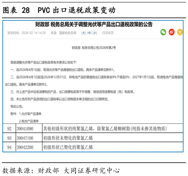Click row number 94 in table
The width and height of the screenshot is (188, 176).
pyautogui.click(x=9, y=147)
